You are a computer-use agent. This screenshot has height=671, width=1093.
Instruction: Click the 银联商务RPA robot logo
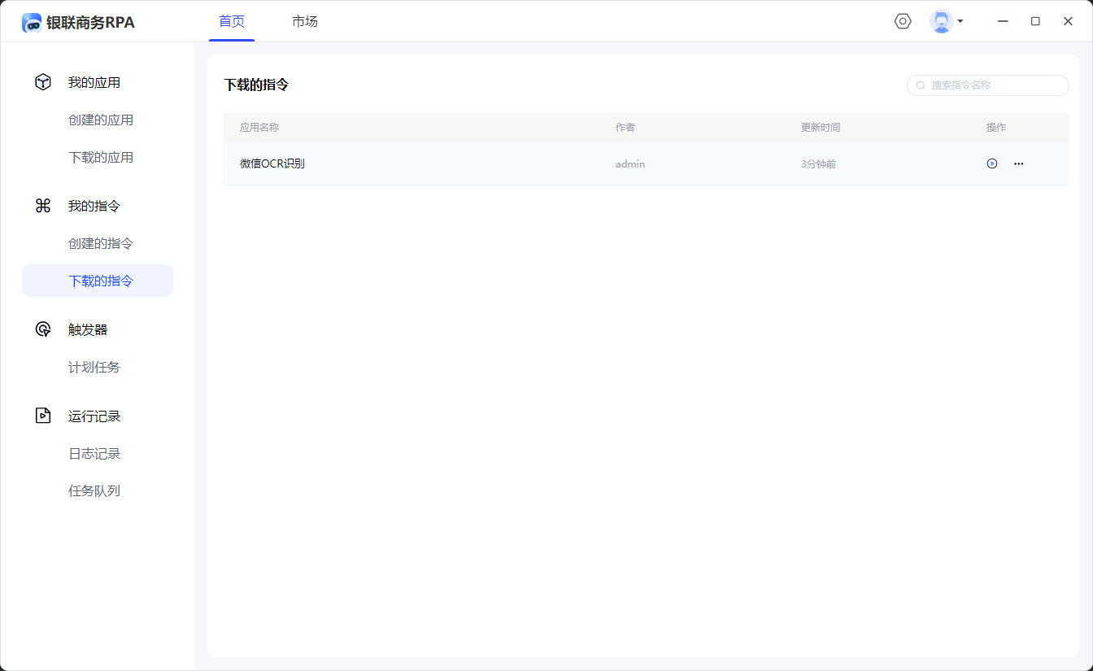pos(32,23)
